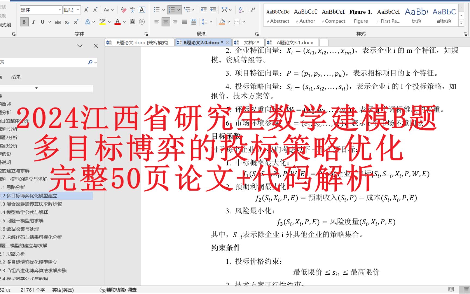The height and width of the screenshot is (294, 470).
Task: Click the Format Painter (格式刷) button
Action: click(5, 25)
